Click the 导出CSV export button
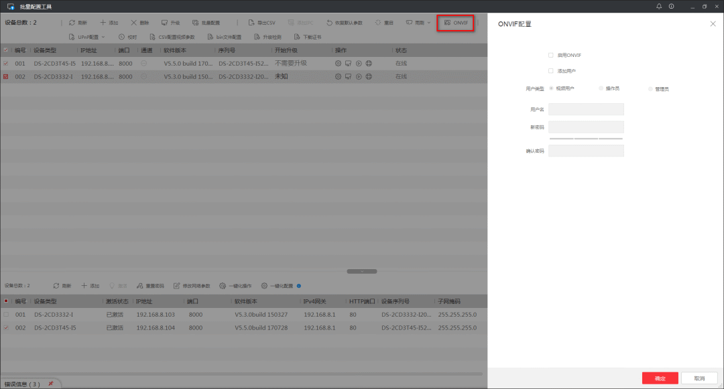 pyautogui.click(x=261, y=23)
